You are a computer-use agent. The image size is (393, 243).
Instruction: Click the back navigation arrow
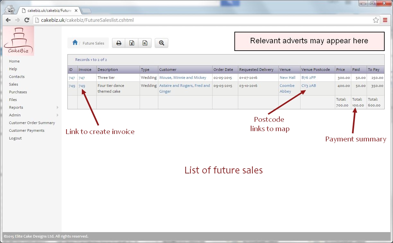[8, 20]
